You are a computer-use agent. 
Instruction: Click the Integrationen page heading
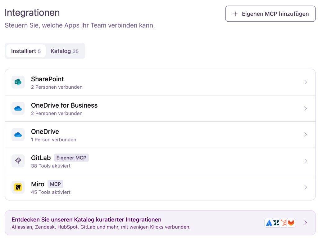(32, 12)
